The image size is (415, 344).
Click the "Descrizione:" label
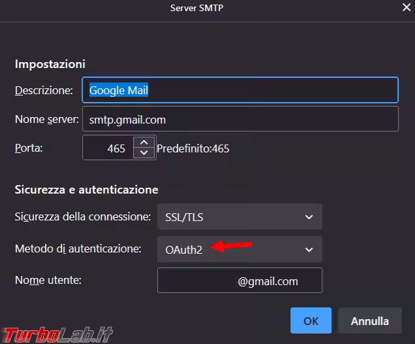coord(44,90)
